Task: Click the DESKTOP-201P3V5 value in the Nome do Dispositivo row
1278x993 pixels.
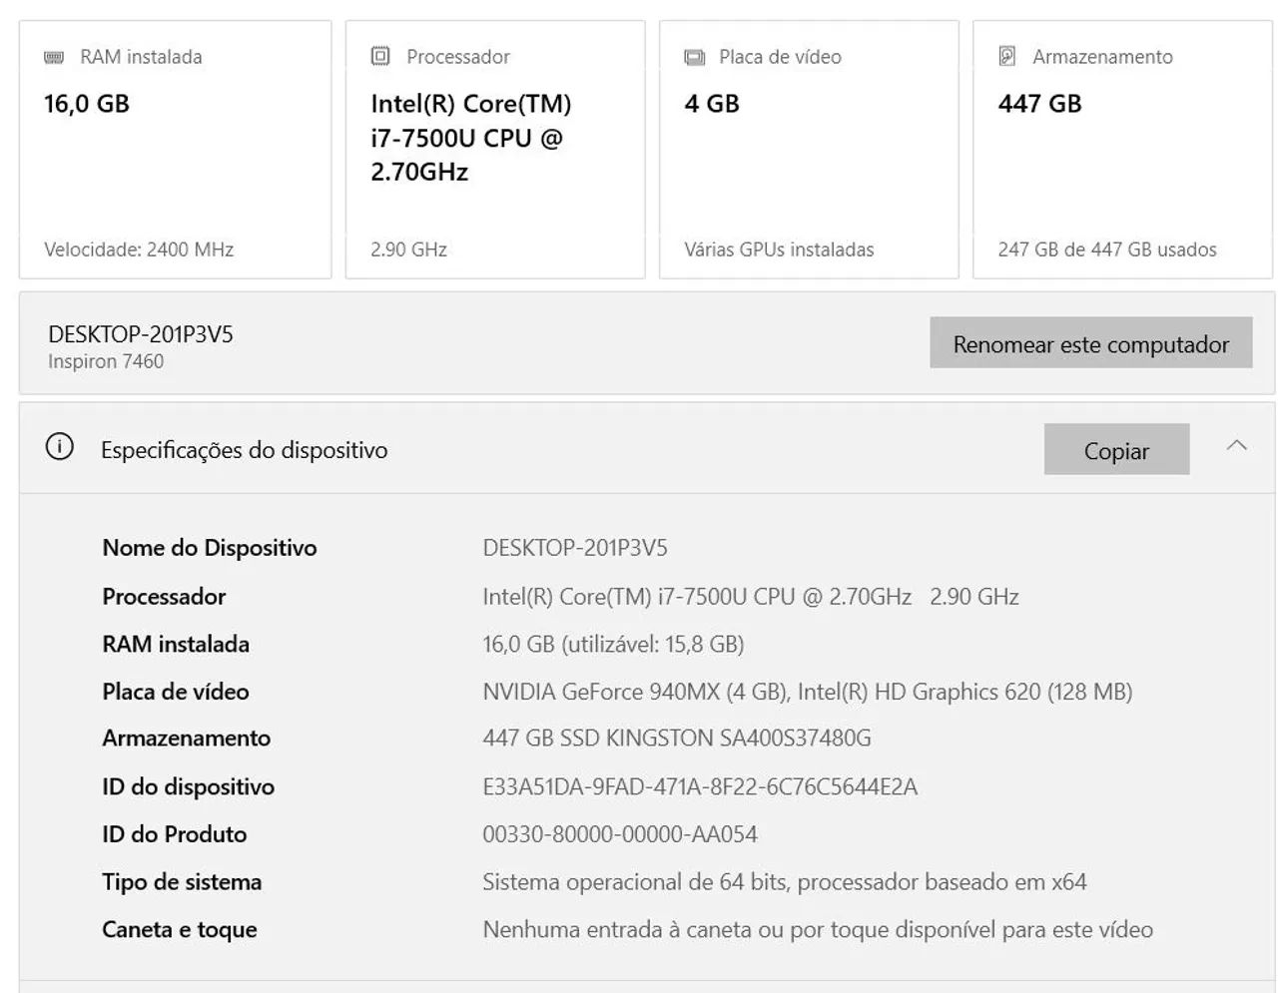Action: 575,548
